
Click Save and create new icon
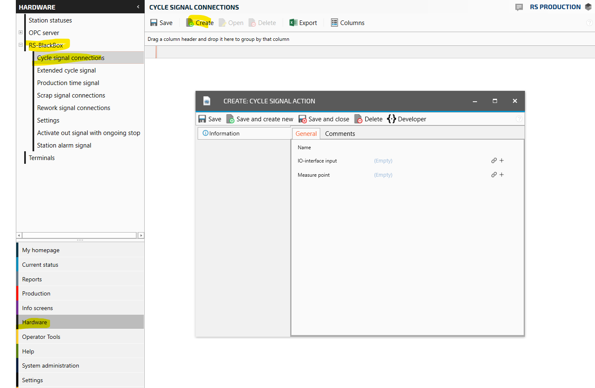pos(230,119)
